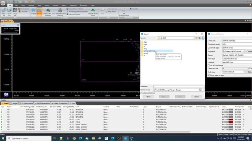Switch to the Images tab
252x141 pixels.
coord(14,103)
